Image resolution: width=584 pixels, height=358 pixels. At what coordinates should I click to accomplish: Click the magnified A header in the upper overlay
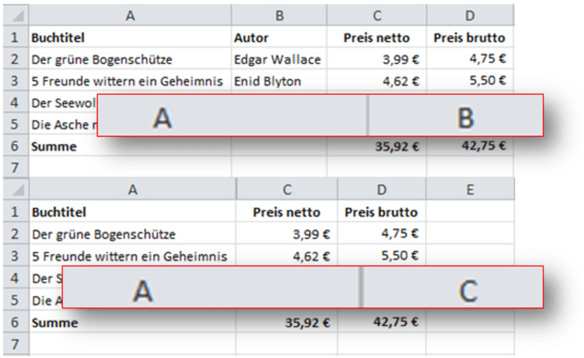click(x=162, y=117)
